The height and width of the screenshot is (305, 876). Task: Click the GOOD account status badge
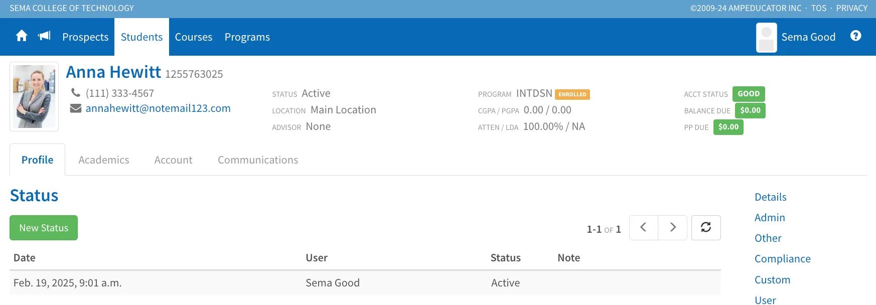pyautogui.click(x=749, y=94)
